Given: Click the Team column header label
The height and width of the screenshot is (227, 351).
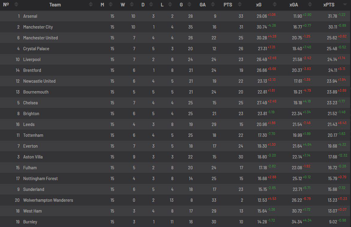Looking at the screenshot, I should tap(55, 5).
